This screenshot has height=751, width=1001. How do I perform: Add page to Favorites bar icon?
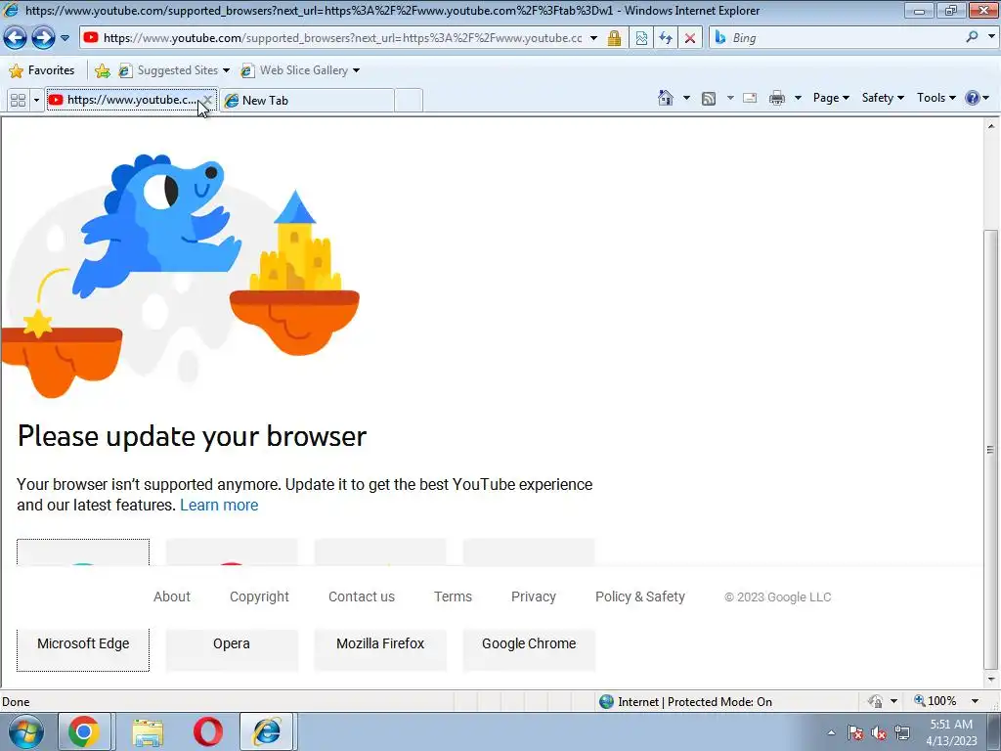[x=102, y=70]
